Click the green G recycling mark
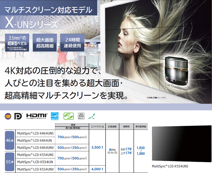The width and height of the screenshot is (212, 173). click(x=69, y=116)
